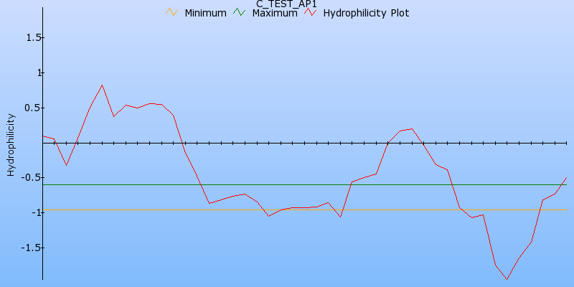The width and height of the screenshot is (574, 287).
Task: Click the green Maximum legend icon
Action: (238, 13)
